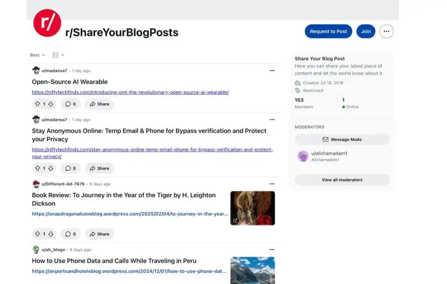Open the snapdragonalcoveblog book review link

(130, 214)
